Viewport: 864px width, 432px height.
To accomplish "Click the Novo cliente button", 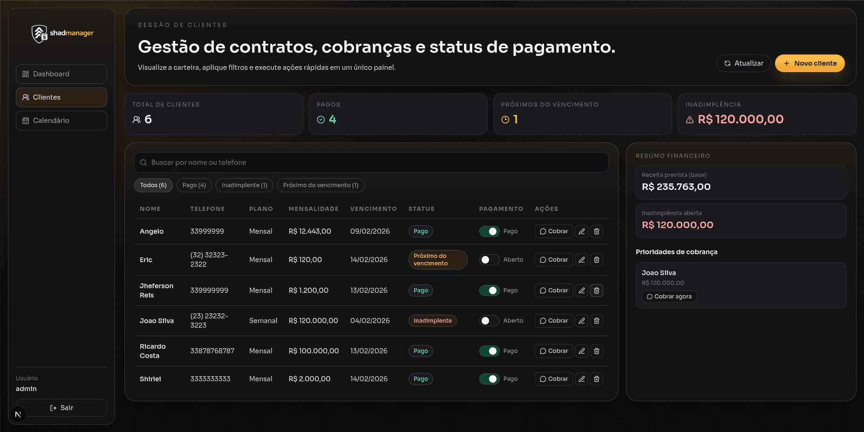I will coord(810,63).
